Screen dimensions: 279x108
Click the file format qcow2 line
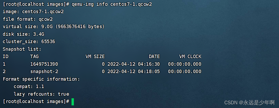coord(28,19)
